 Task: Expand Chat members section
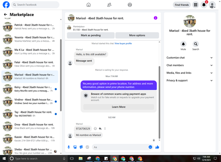click(x=190, y=65)
